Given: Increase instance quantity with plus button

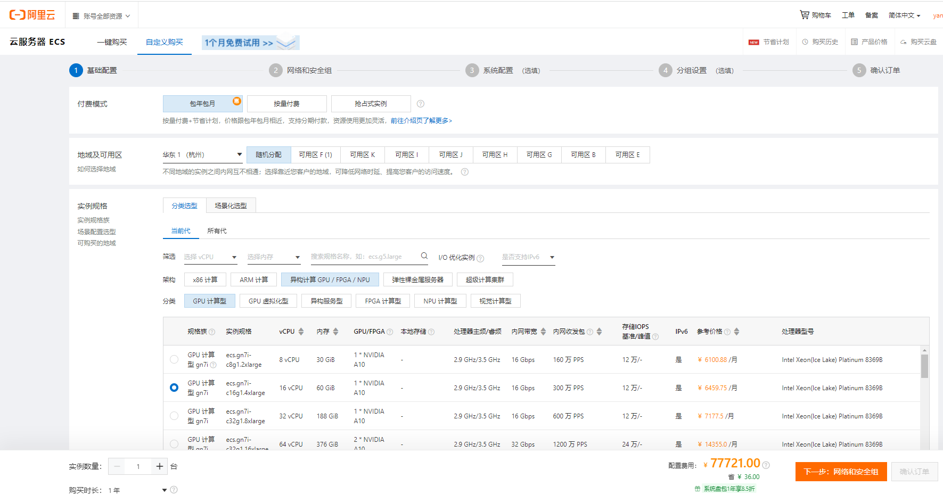Looking at the screenshot, I should point(159,466).
